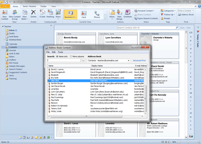Image resolution: width=201 pixels, height=144 pixels.
Task: Click the Find a Contact box
Action: coord(186,11)
